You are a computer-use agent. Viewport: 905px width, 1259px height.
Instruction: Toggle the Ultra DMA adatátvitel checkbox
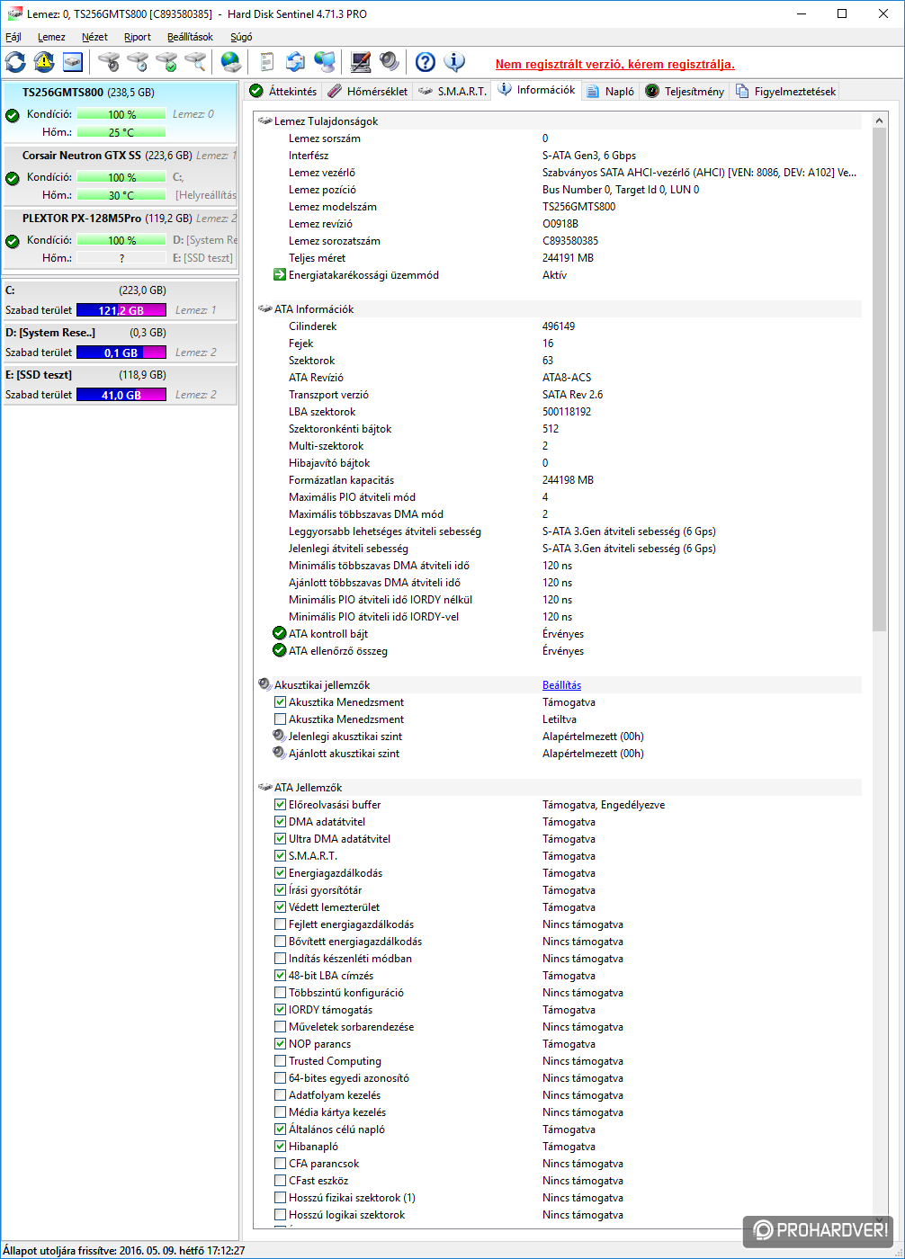coord(280,839)
